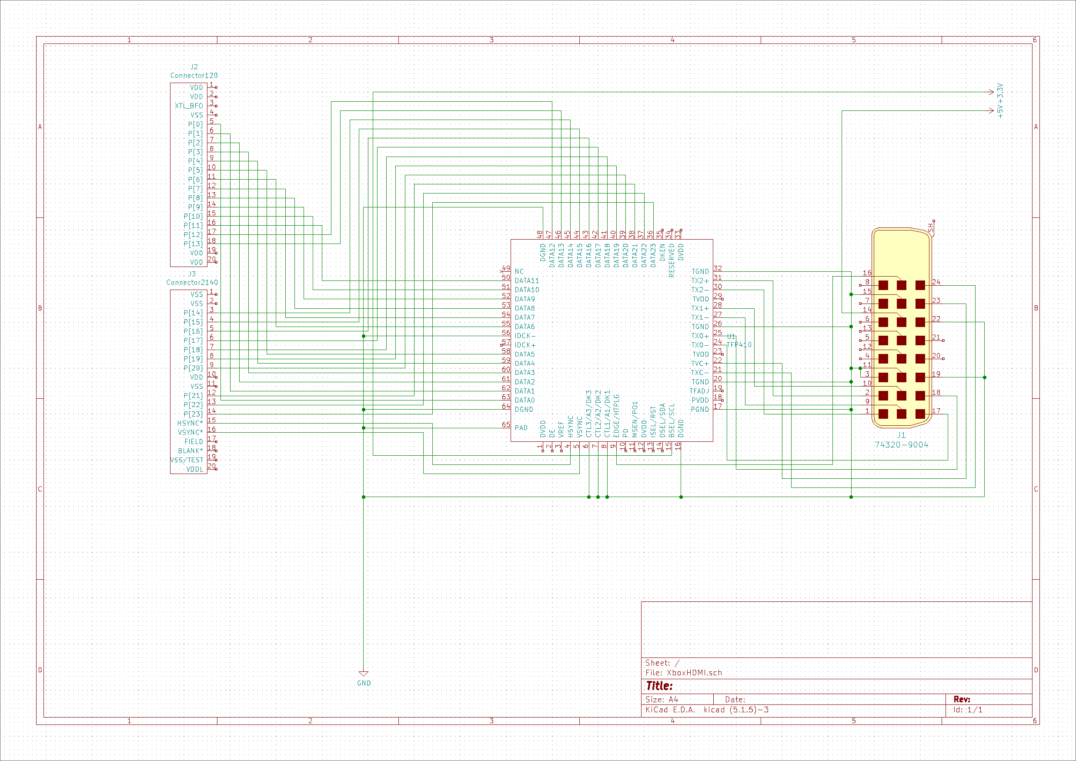Select the GND power symbol

pyautogui.click(x=364, y=678)
